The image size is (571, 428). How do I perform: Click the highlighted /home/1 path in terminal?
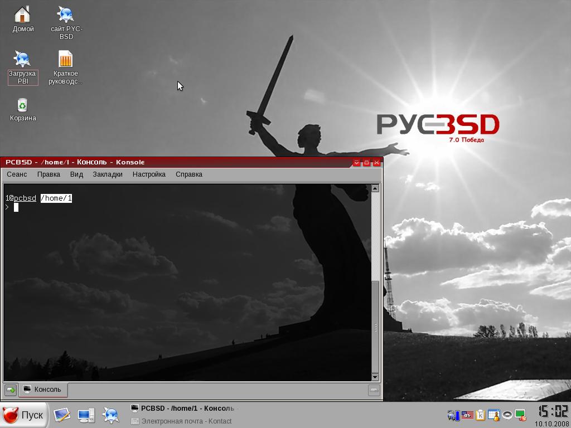[x=56, y=198]
